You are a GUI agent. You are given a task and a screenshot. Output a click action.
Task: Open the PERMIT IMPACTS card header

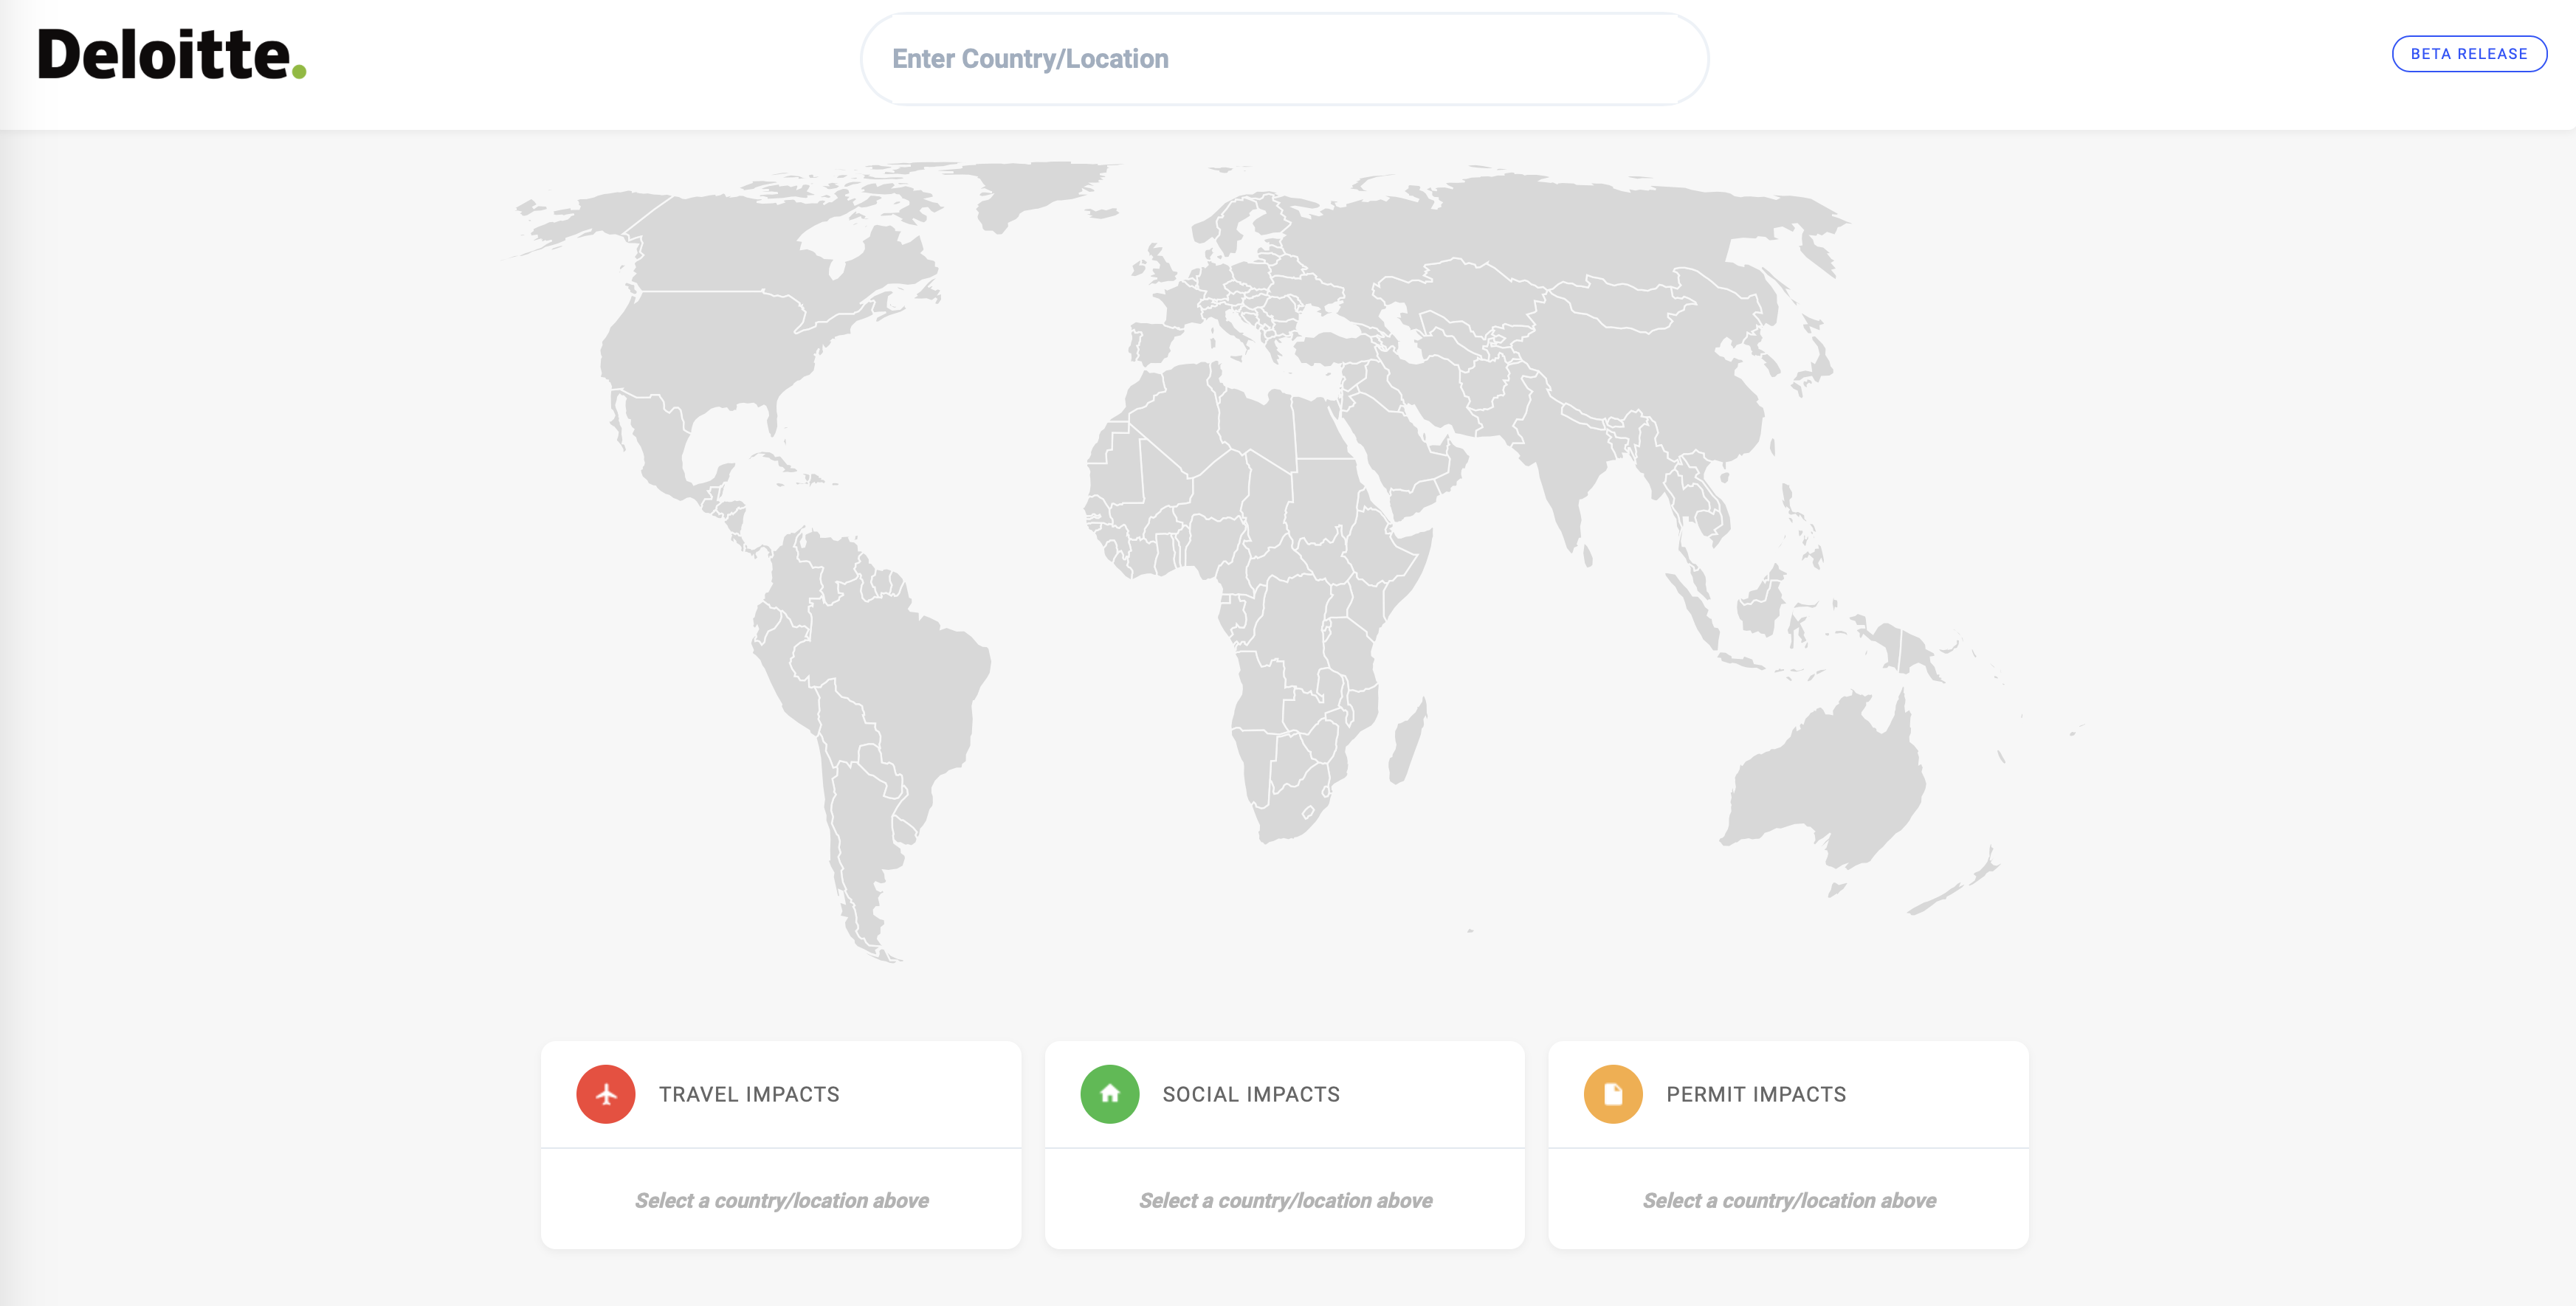tap(1755, 1094)
